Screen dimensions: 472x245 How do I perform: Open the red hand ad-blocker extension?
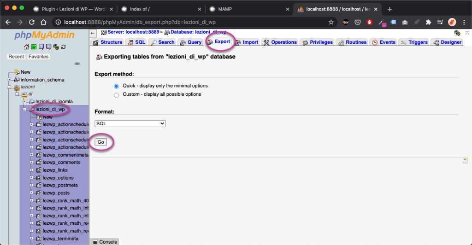[369, 22]
